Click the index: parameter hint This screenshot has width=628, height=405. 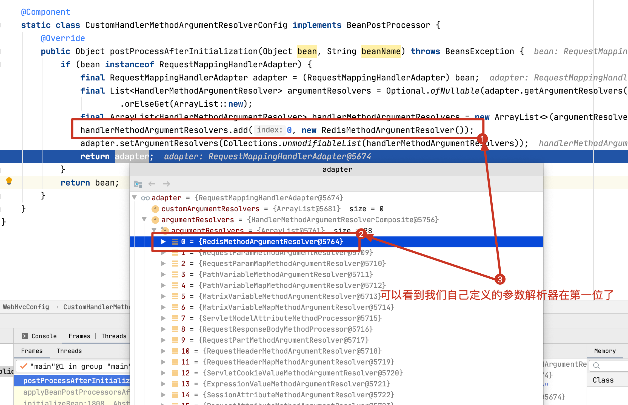point(270,130)
